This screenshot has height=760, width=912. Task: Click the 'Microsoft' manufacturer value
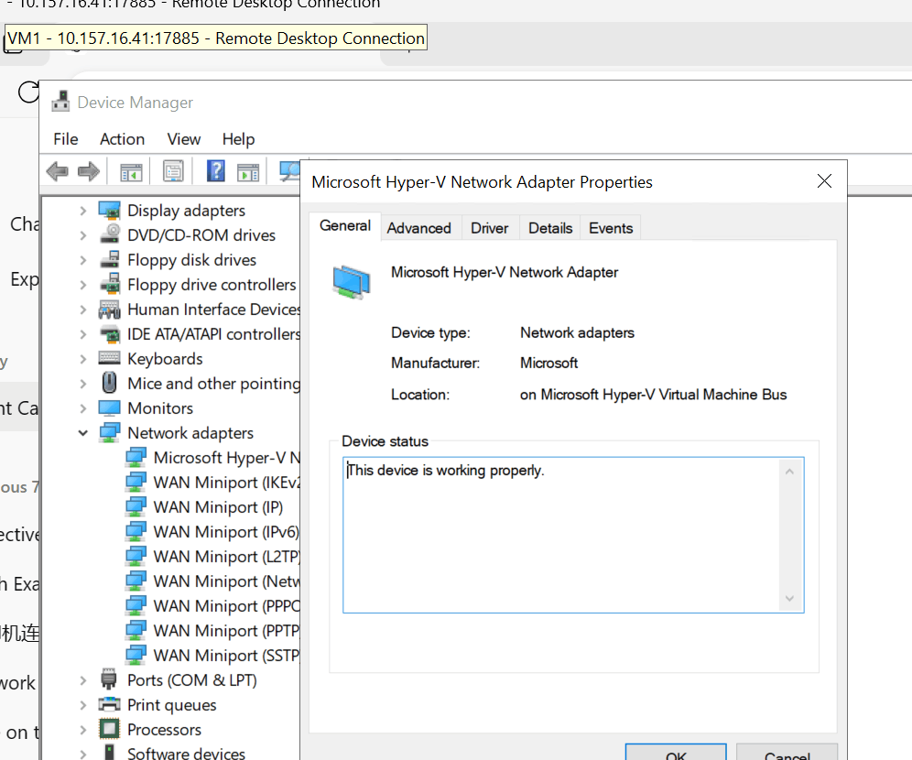pyautogui.click(x=548, y=363)
